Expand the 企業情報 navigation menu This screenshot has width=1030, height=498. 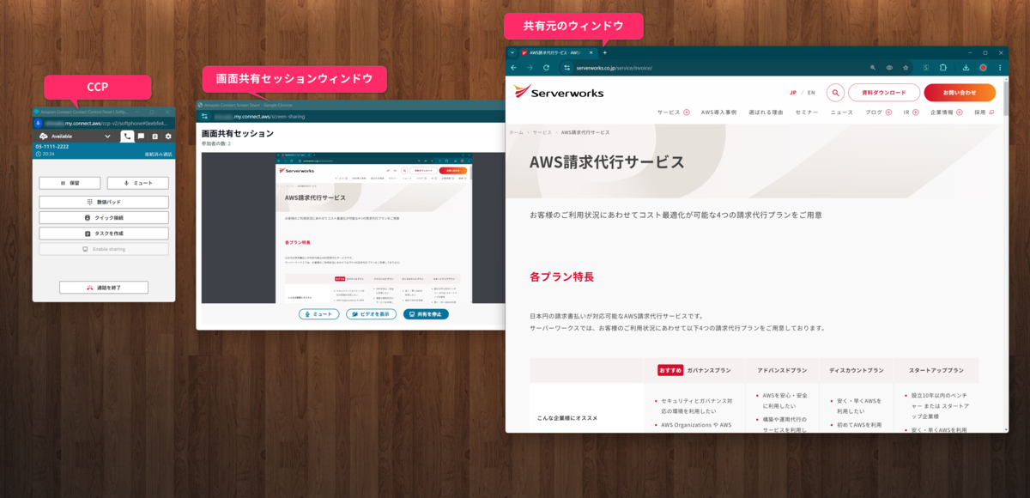click(946, 112)
